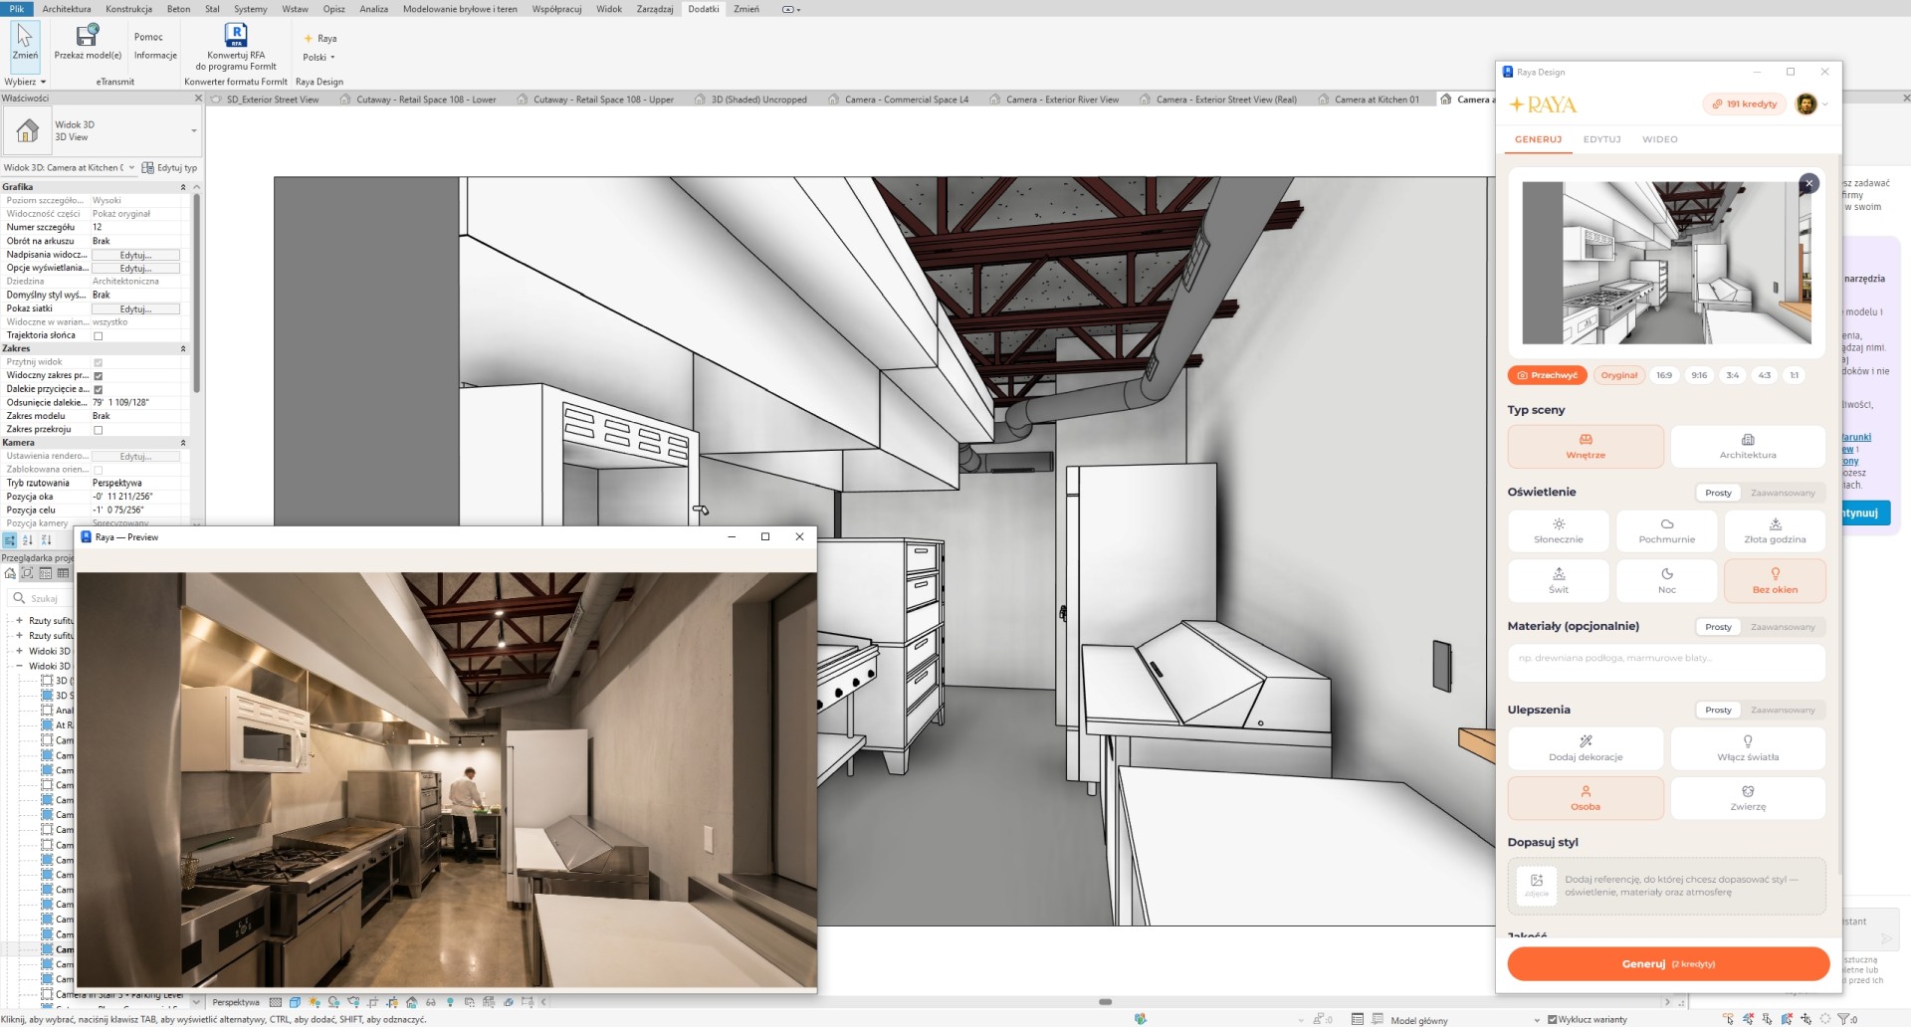Screen dimensions: 1911x1027
Task: Uncheck the Dalekie przycięcie checkbox
Action: tap(98, 389)
